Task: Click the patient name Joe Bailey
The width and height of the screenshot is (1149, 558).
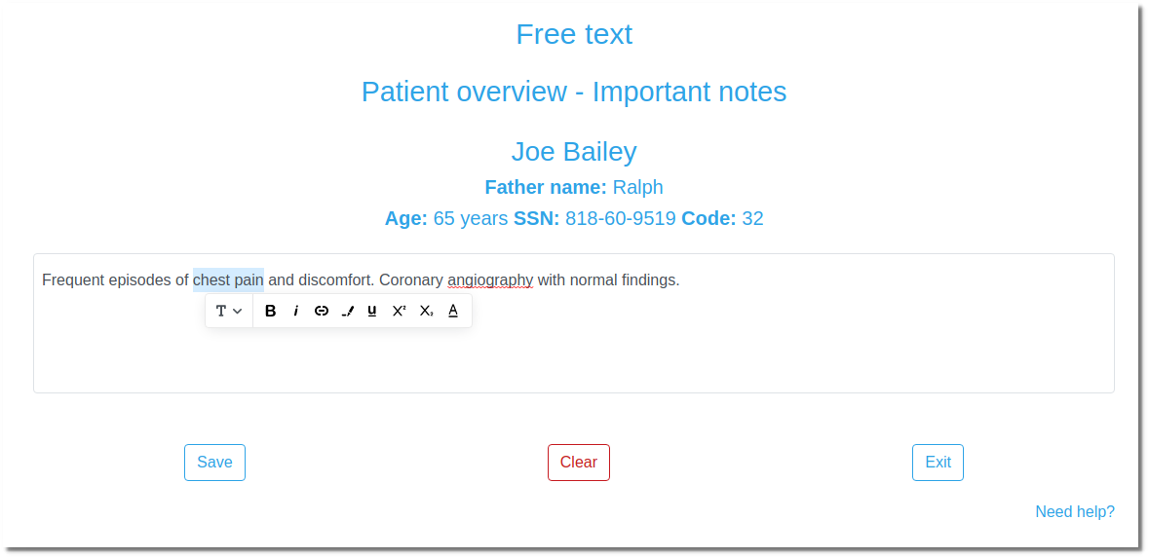Action: point(574,152)
